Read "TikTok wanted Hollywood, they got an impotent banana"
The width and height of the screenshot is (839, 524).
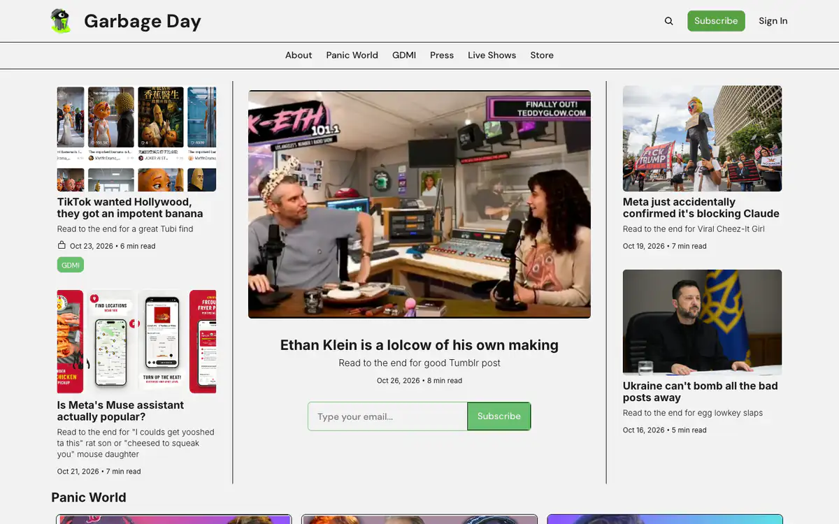(x=130, y=208)
